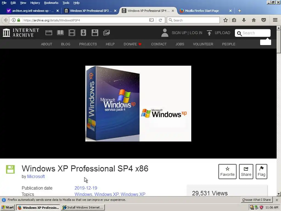The height and width of the screenshot is (211, 281).
Task: Dismiss the Firefox data notification bar
Action: pyautogui.click(x=277, y=200)
